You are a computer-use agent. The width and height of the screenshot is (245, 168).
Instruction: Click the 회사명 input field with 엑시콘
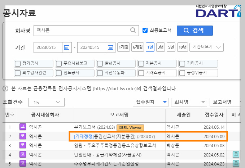[x=86, y=30]
